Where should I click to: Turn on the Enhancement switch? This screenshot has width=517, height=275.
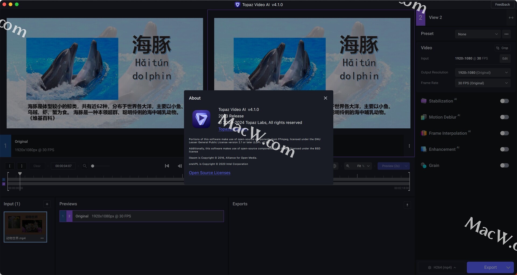(504, 149)
